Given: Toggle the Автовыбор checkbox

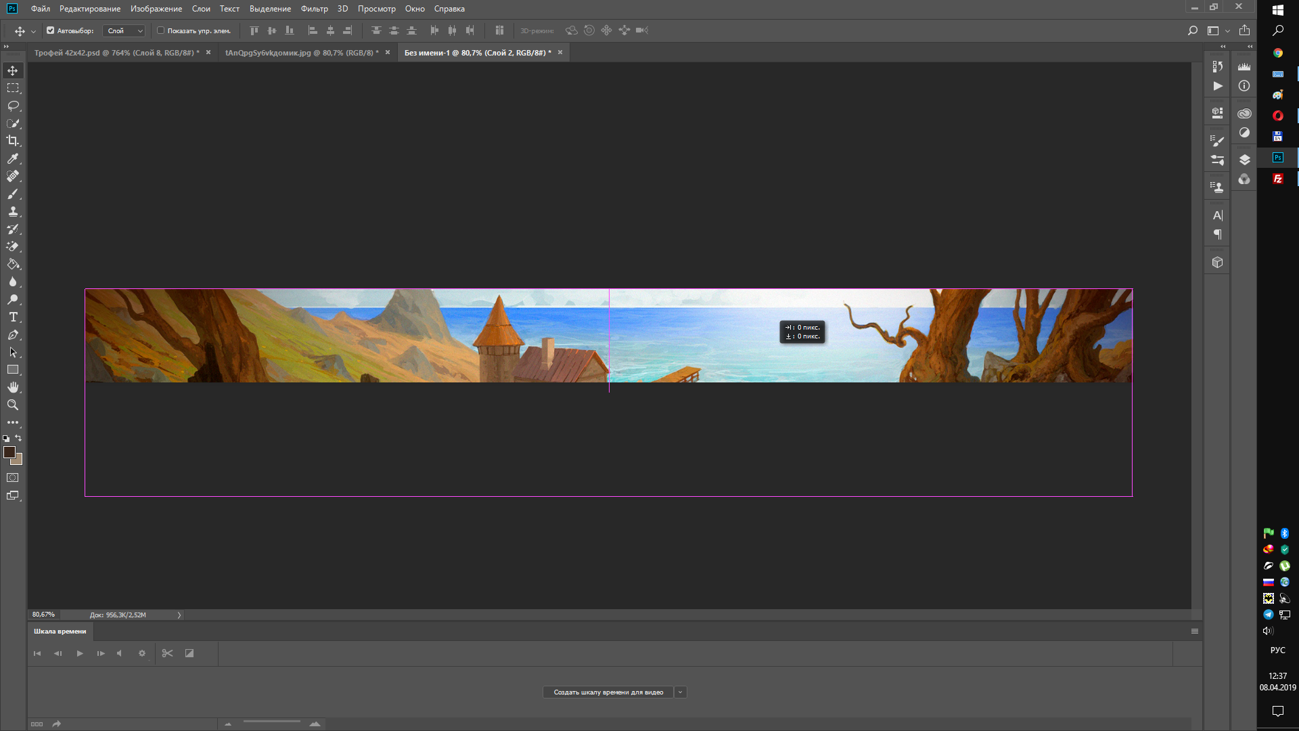Looking at the screenshot, I should click(x=50, y=30).
